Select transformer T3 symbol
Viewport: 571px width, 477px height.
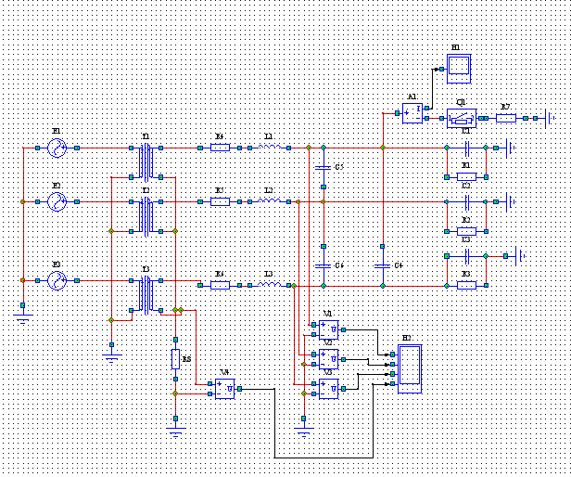click(146, 295)
